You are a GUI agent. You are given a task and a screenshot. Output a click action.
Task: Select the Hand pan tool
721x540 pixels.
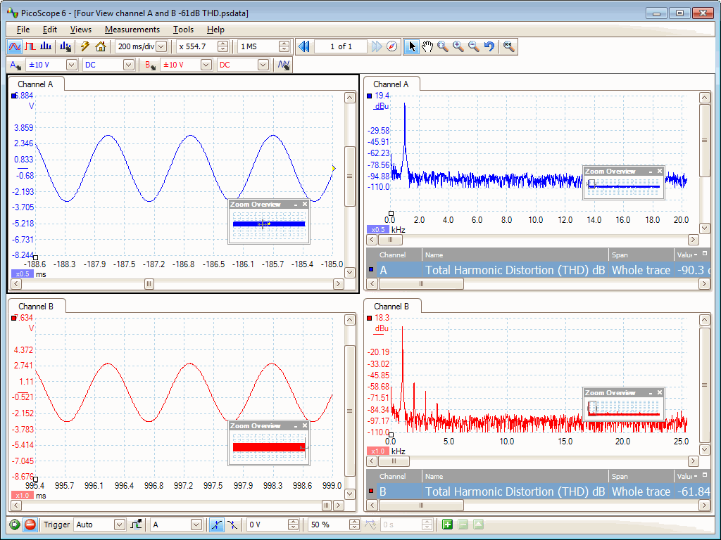tap(427, 46)
